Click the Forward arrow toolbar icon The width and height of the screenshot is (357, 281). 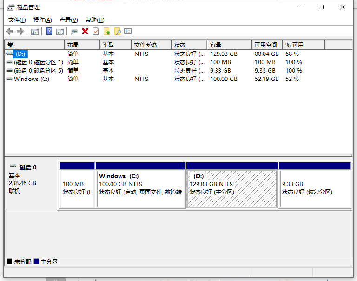[x=20, y=31]
